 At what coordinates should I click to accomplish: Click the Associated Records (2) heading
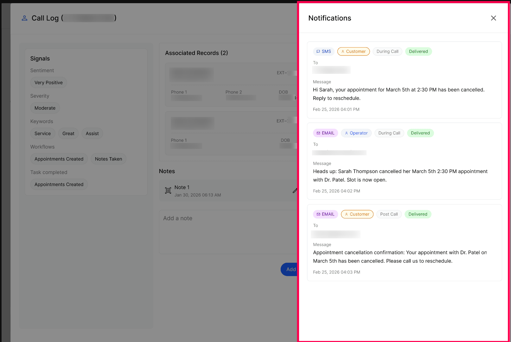click(196, 53)
